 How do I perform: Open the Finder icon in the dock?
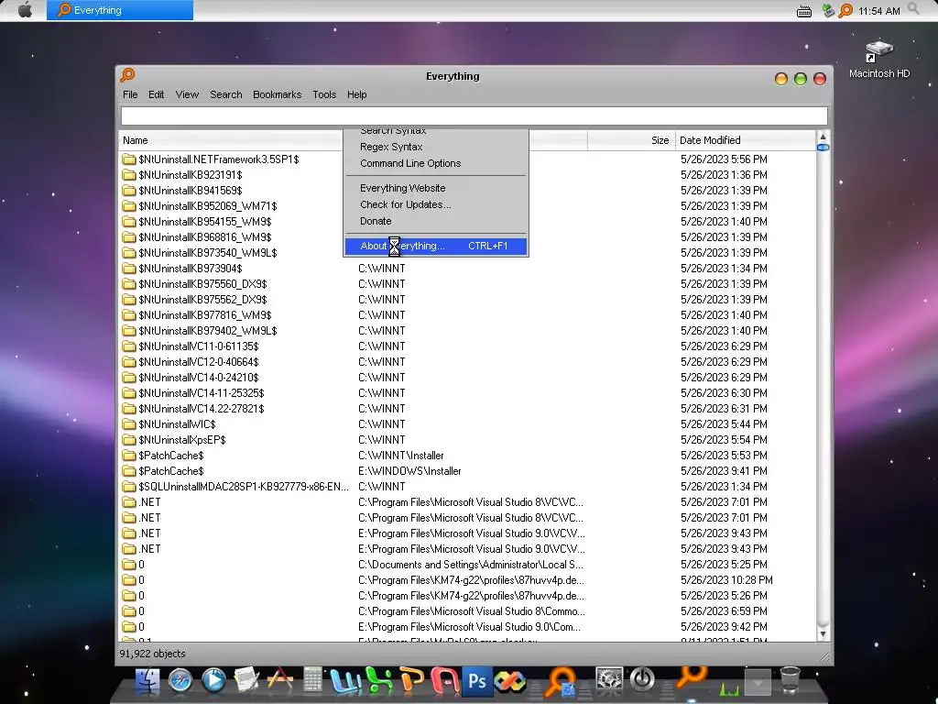(147, 681)
